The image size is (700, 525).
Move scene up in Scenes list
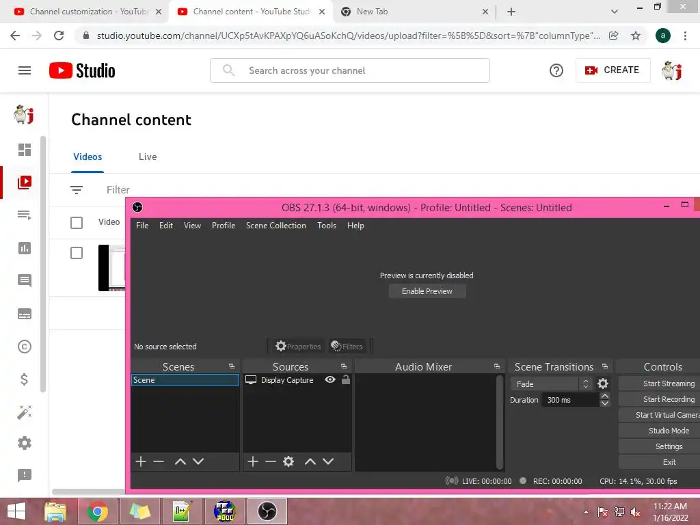pyautogui.click(x=180, y=461)
